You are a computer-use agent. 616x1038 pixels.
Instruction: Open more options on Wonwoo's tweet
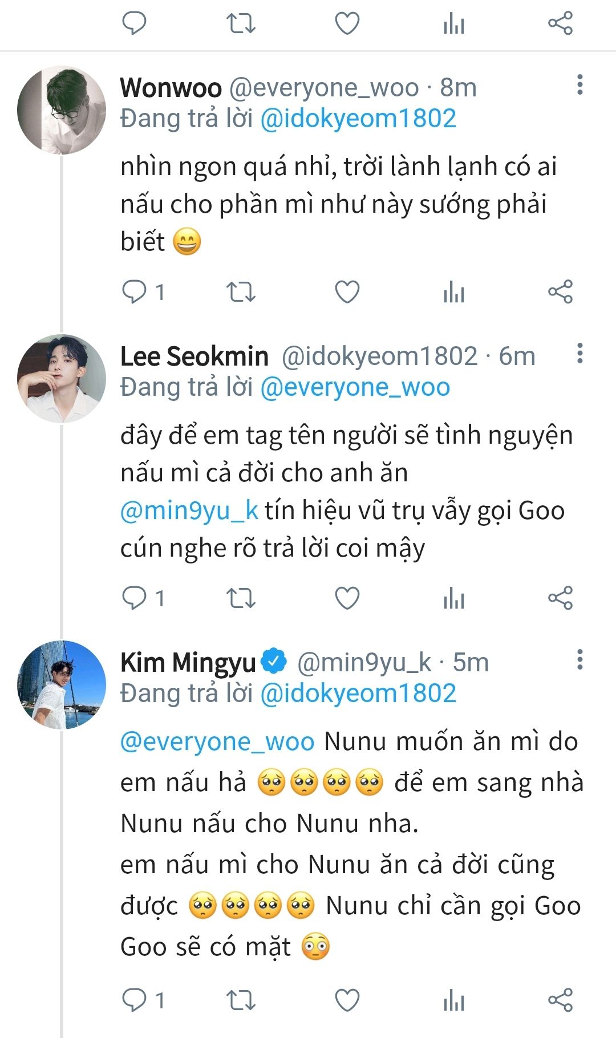pos(579,85)
